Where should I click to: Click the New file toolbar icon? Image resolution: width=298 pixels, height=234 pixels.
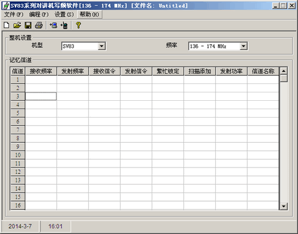(6, 25)
